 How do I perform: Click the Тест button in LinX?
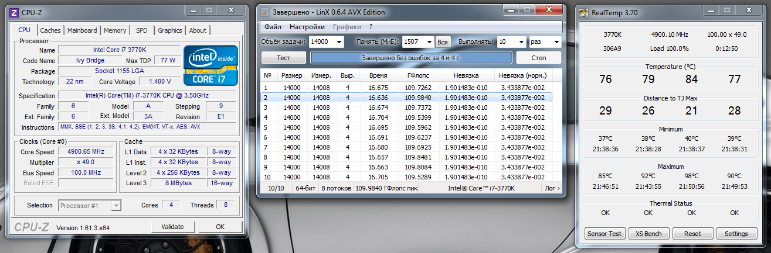[x=284, y=58]
